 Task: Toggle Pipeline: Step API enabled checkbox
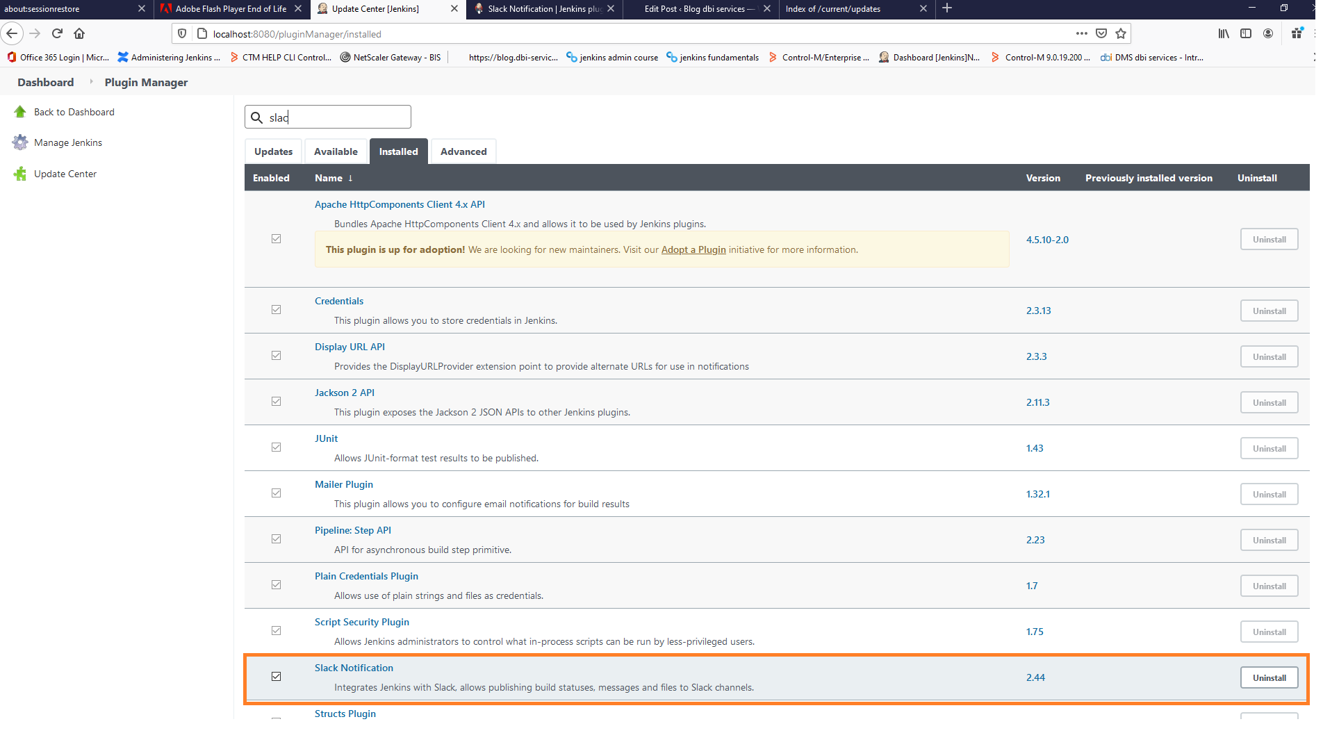[x=276, y=538]
